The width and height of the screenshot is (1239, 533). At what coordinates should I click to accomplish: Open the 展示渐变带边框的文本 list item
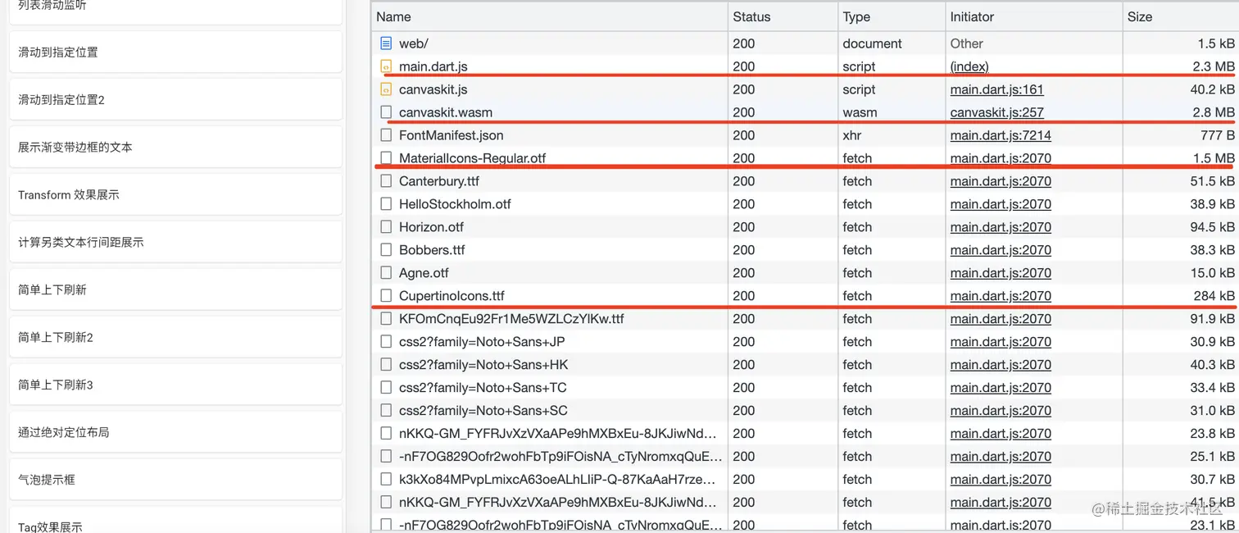(x=175, y=147)
